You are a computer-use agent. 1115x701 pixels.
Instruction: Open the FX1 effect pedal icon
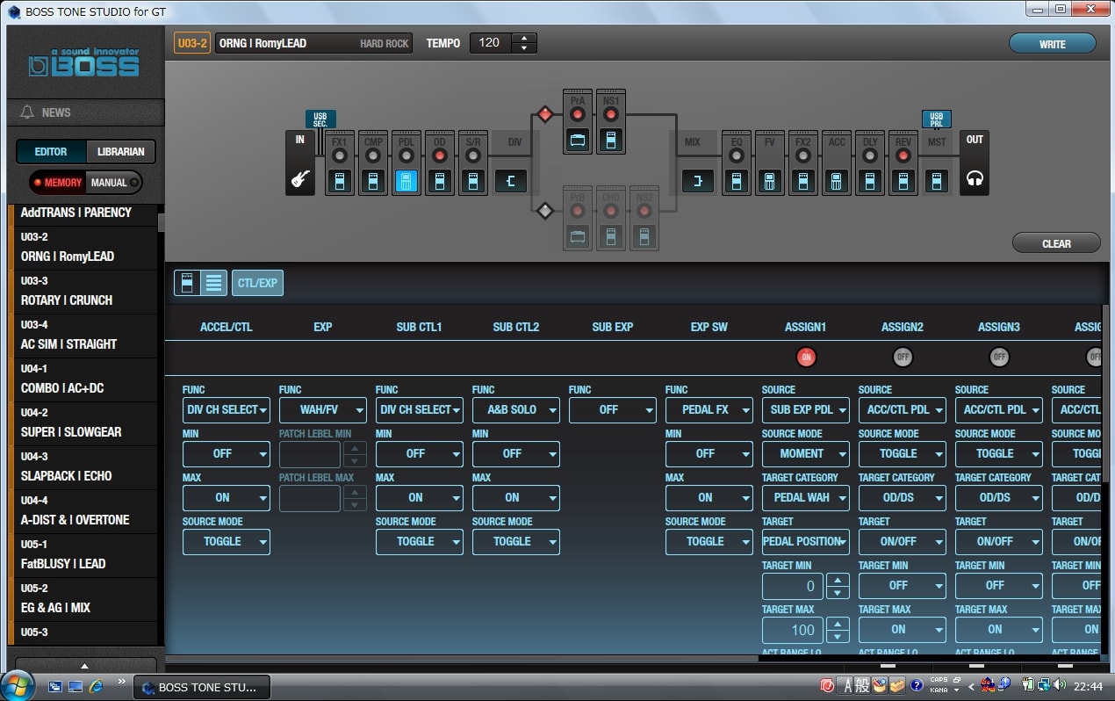(x=339, y=182)
